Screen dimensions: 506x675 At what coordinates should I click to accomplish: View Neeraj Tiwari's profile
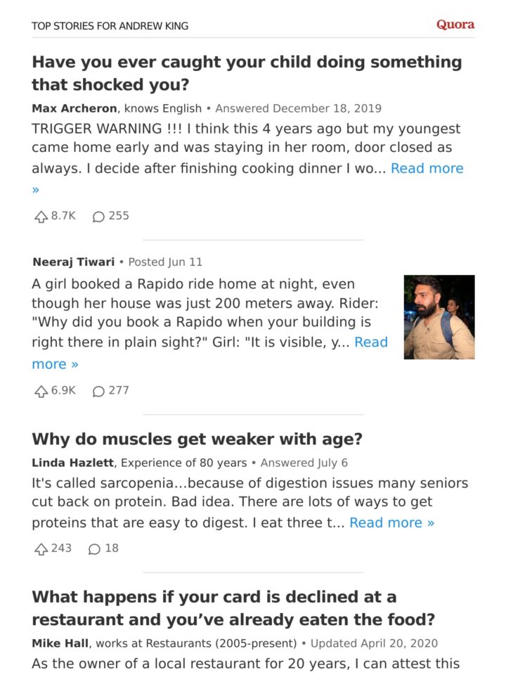pyautogui.click(x=74, y=262)
